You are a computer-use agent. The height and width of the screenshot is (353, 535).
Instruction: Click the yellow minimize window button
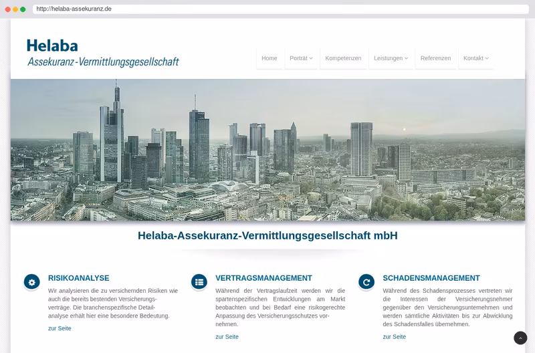(15, 9)
